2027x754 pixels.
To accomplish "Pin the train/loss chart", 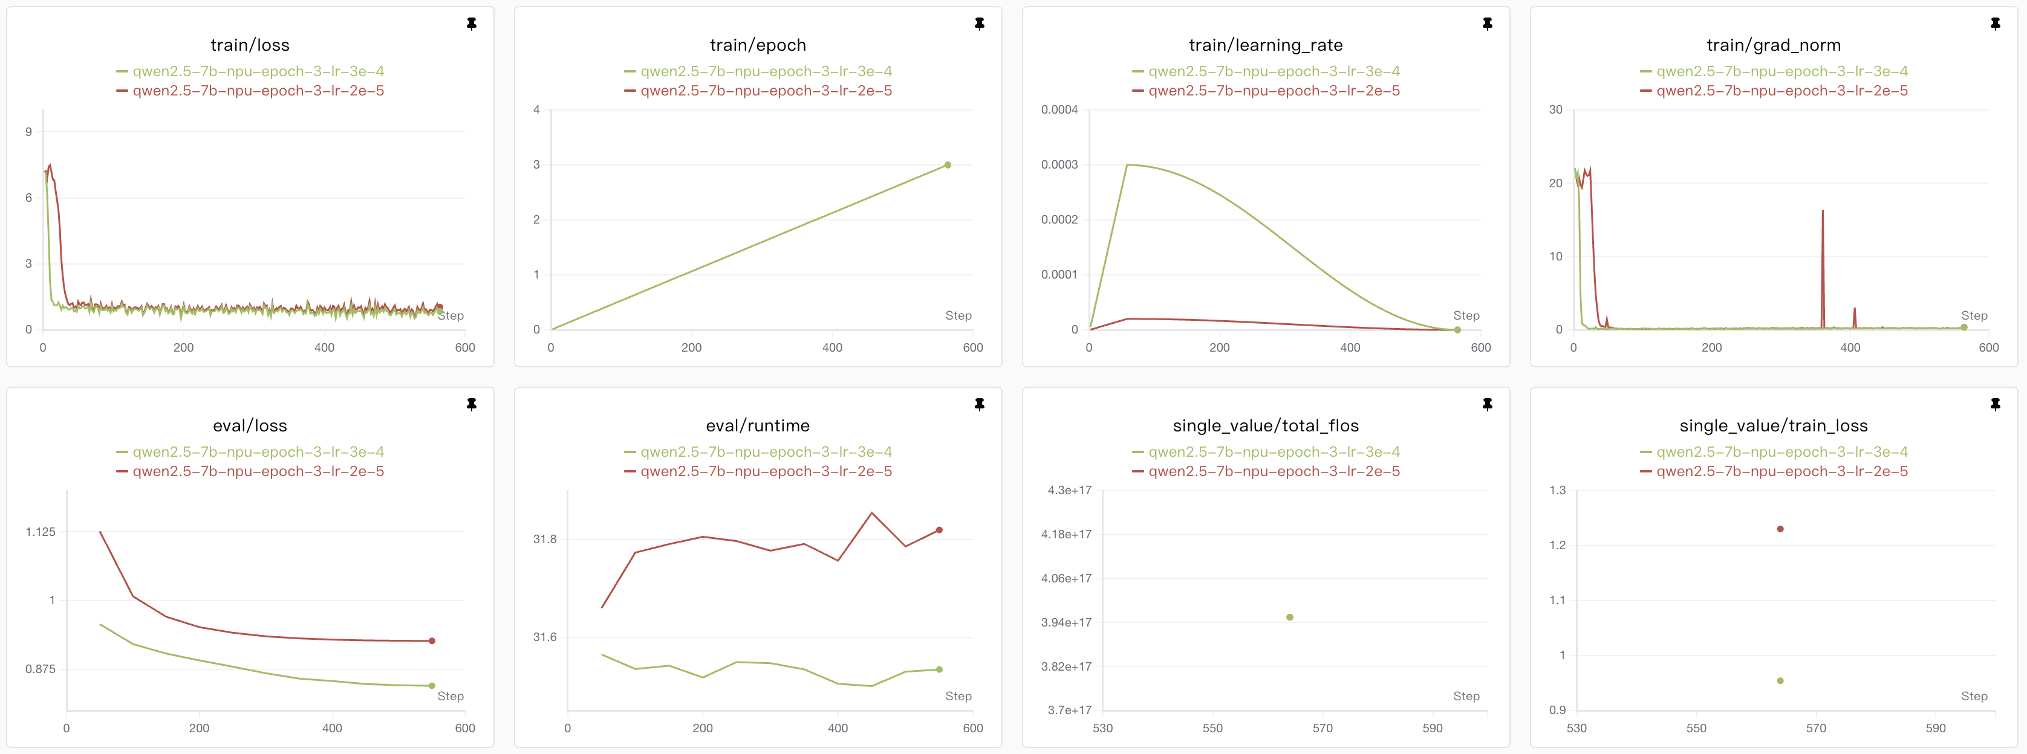I will point(471,24).
